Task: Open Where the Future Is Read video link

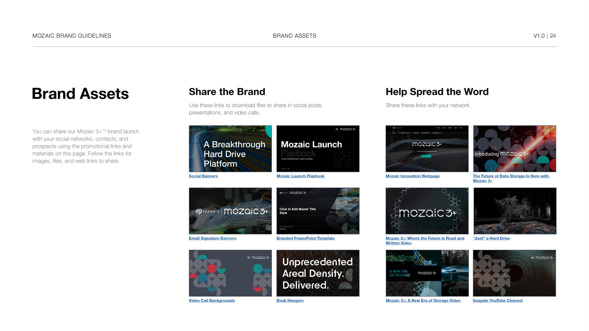Action: (425, 241)
